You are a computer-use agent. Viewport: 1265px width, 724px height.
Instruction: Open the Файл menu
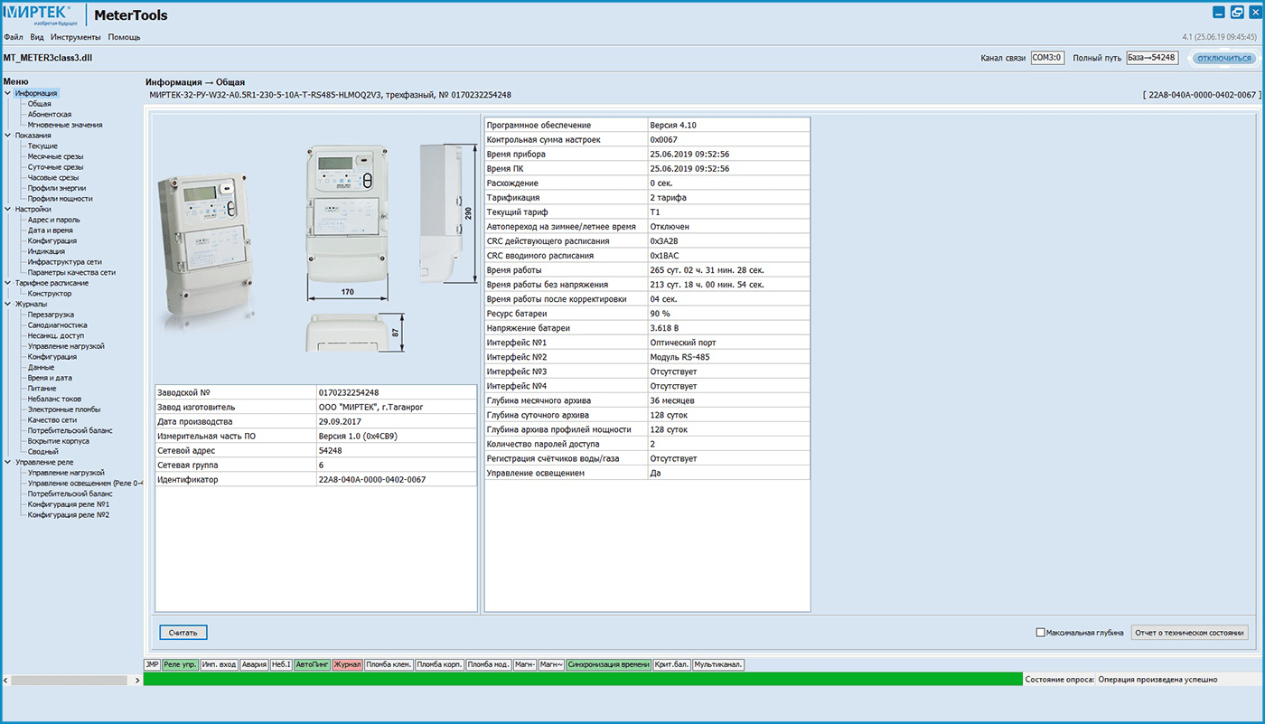click(x=14, y=37)
